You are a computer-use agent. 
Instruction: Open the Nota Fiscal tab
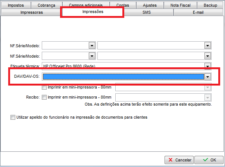181,6
